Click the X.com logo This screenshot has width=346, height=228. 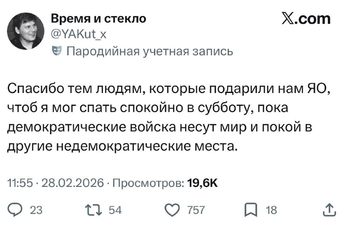(x=306, y=19)
